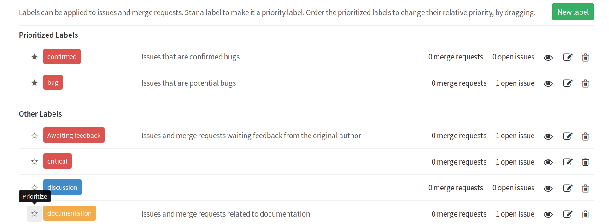View the documentation label's 1 open issue
Image resolution: width=609 pixels, height=224 pixels.
(515, 214)
